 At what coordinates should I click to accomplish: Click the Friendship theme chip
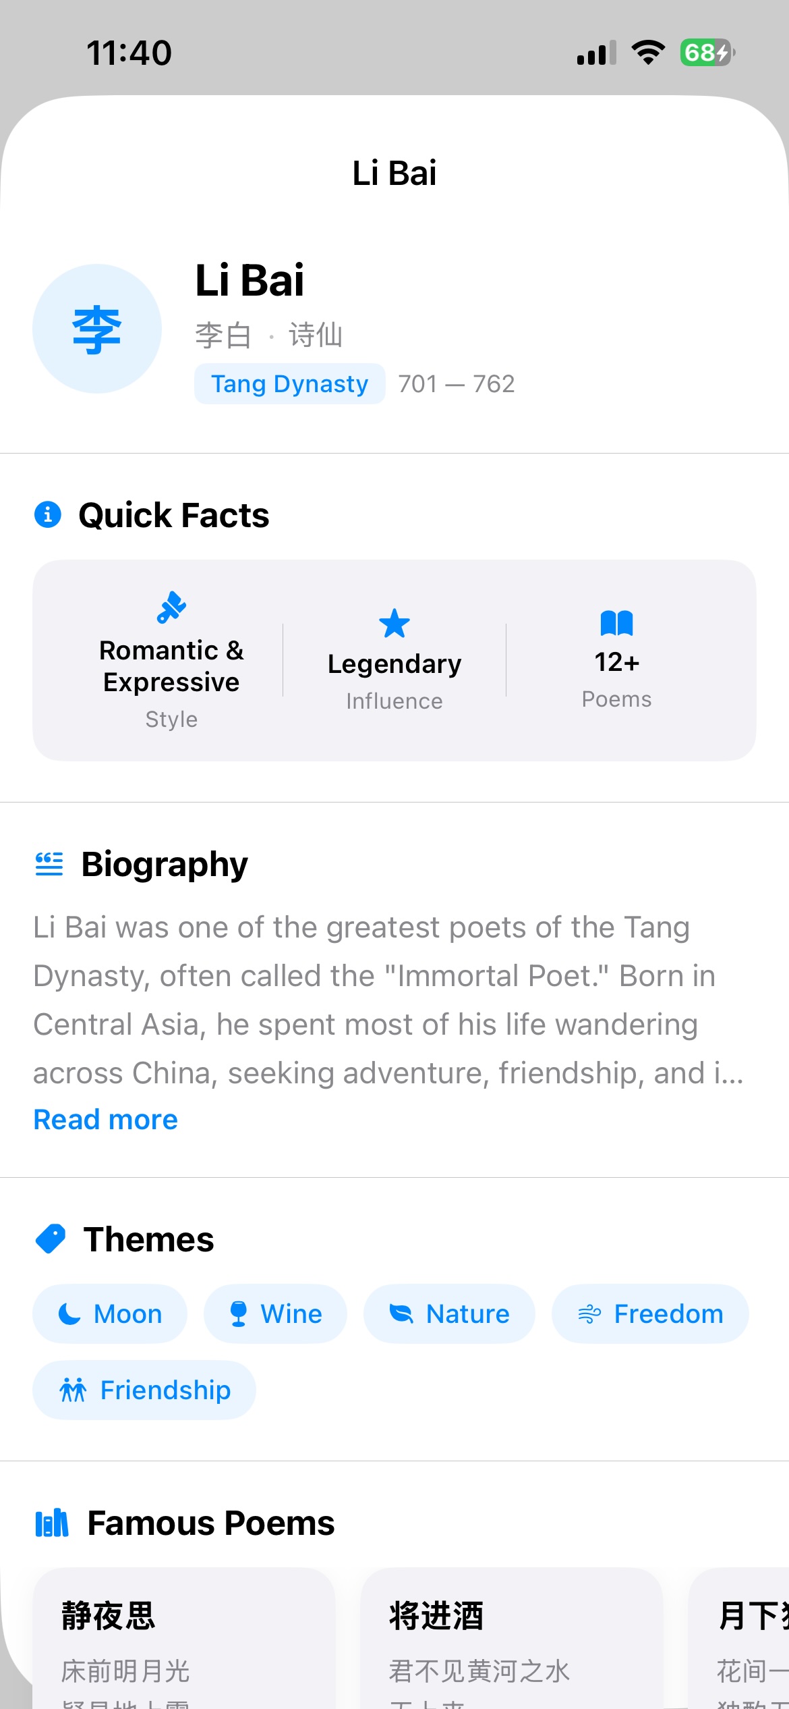click(144, 1389)
